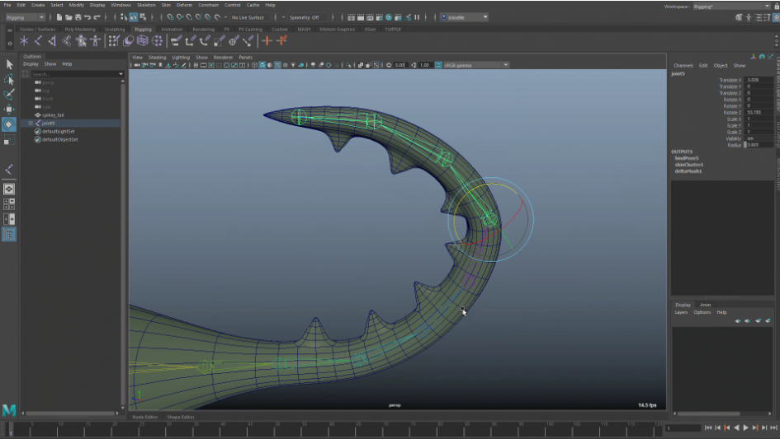Click the Save Scene icon
780x439 pixels.
tap(78, 17)
